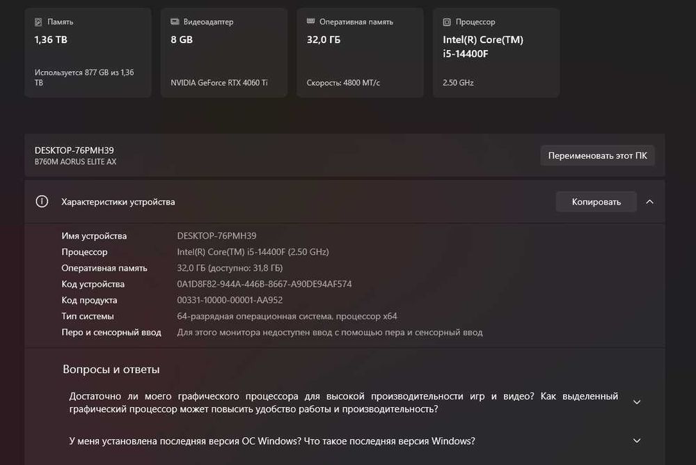Click the Переименовать этот ПК button

(x=597, y=155)
